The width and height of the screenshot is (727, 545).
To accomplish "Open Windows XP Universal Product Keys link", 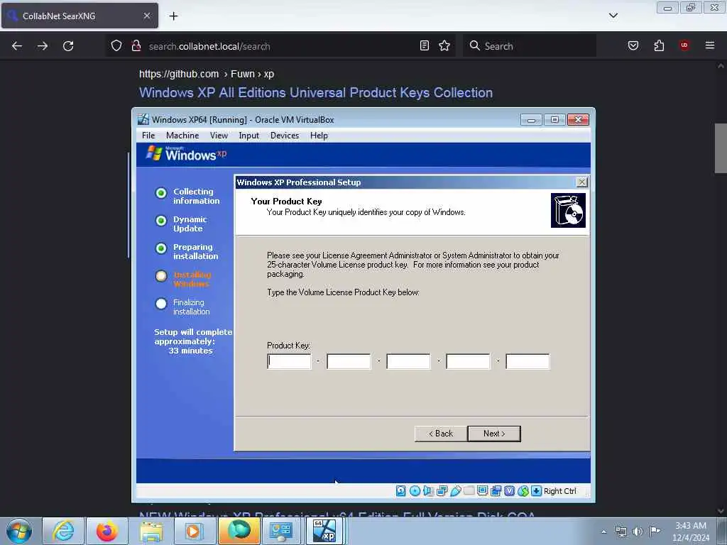I will [x=316, y=93].
